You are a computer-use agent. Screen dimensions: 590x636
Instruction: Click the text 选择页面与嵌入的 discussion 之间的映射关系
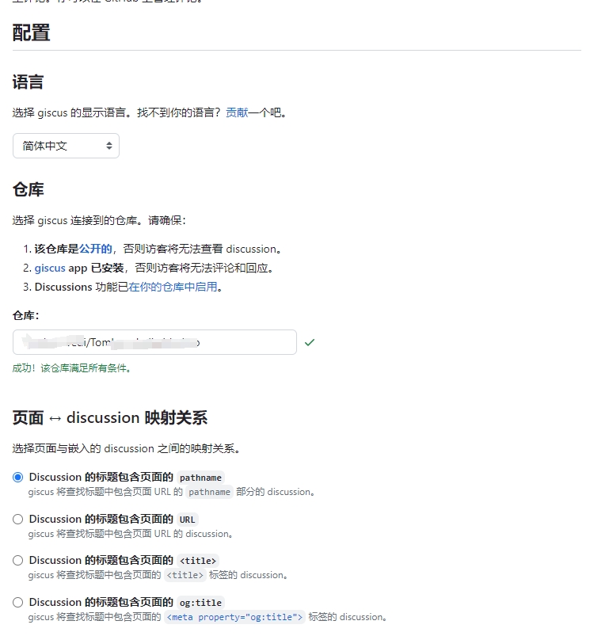click(126, 448)
